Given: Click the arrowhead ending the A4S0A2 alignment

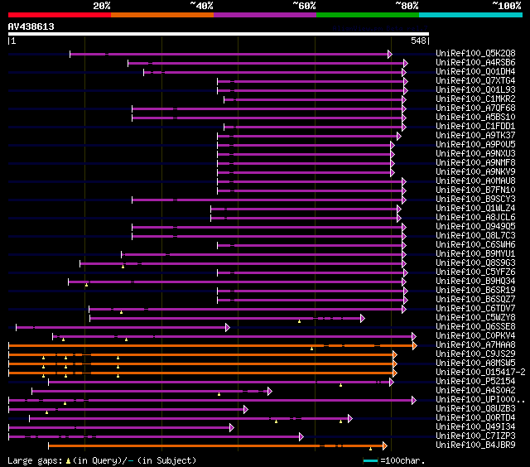Looking at the screenshot, I should pyautogui.click(x=270, y=392).
